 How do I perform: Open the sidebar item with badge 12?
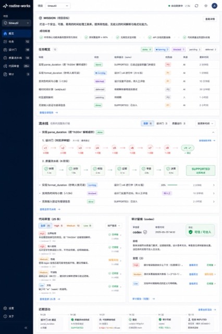click(x=17, y=42)
